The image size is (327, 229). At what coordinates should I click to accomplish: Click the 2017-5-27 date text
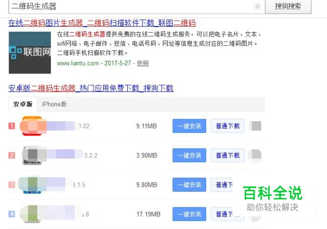(x=118, y=63)
